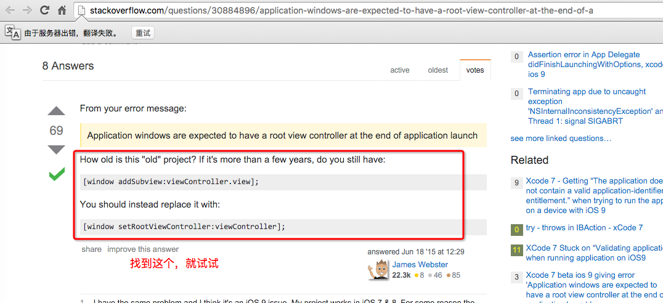Select the votes sorting tab
The image size is (663, 303).
pos(475,70)
